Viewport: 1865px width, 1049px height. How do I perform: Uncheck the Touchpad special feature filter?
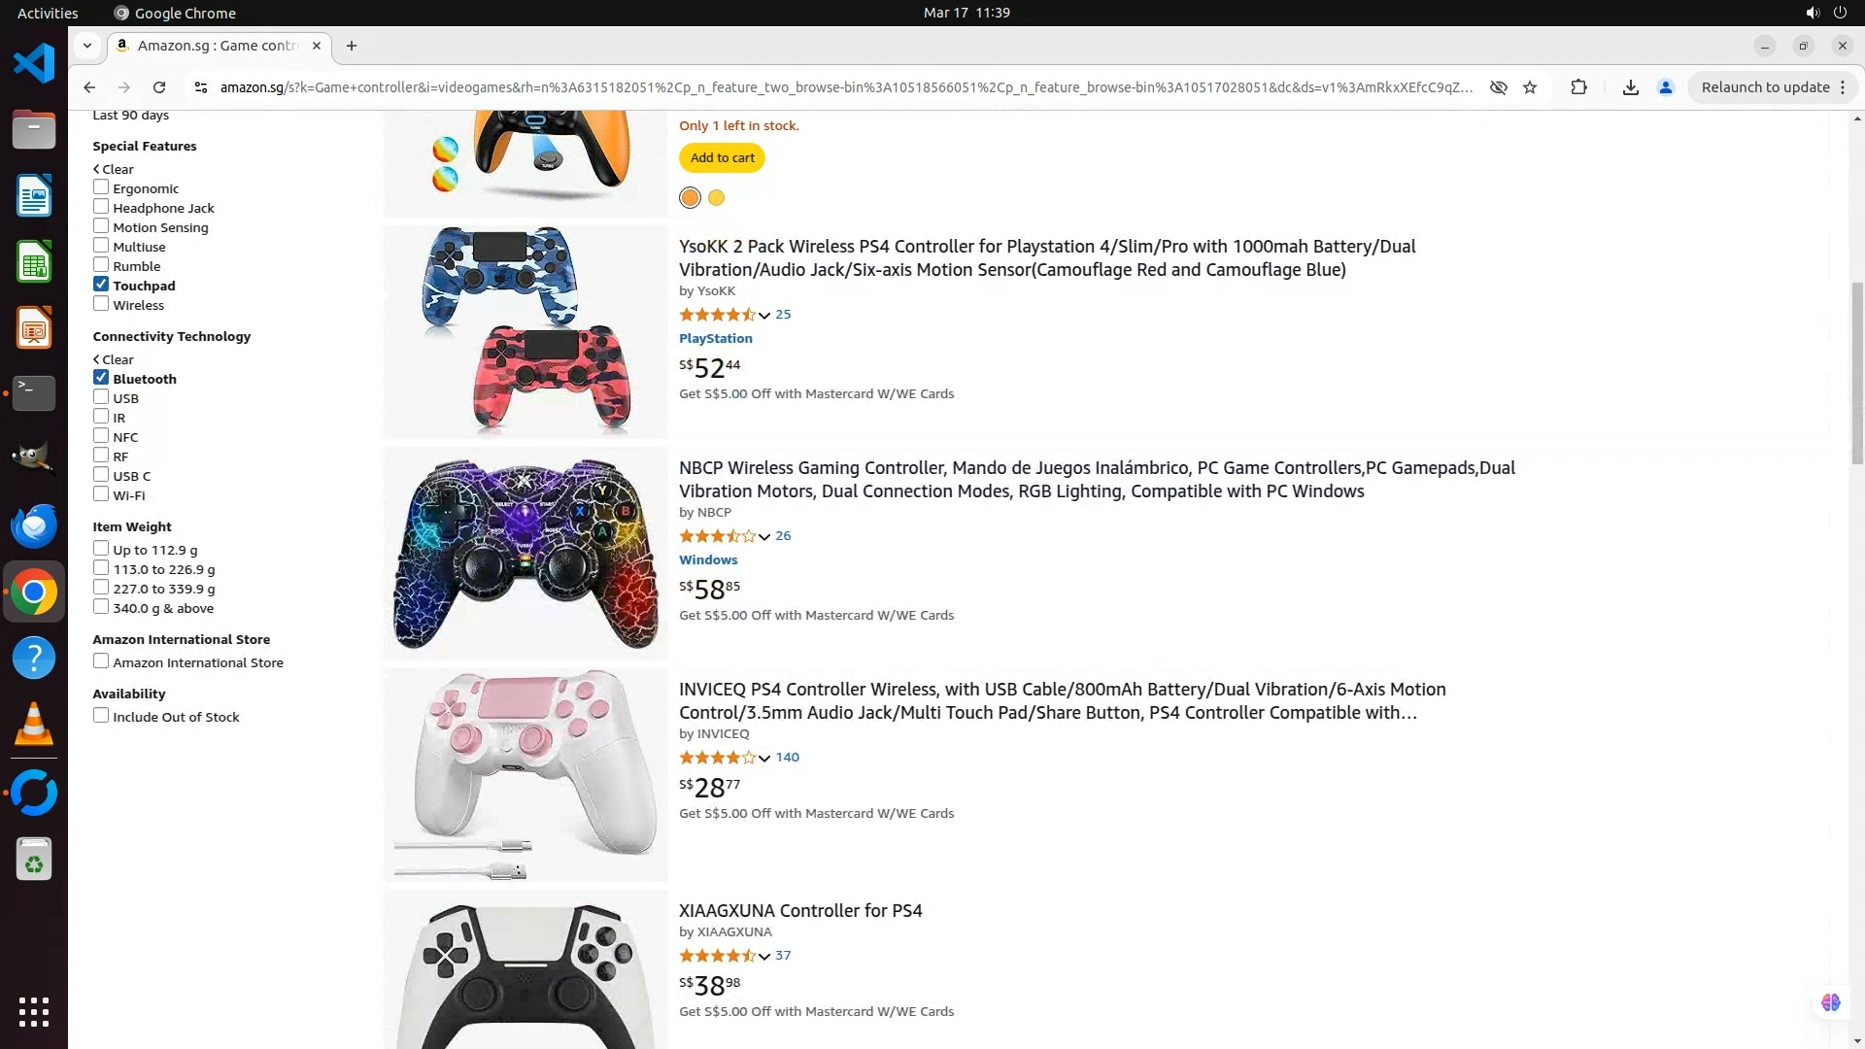pos(101,285)
